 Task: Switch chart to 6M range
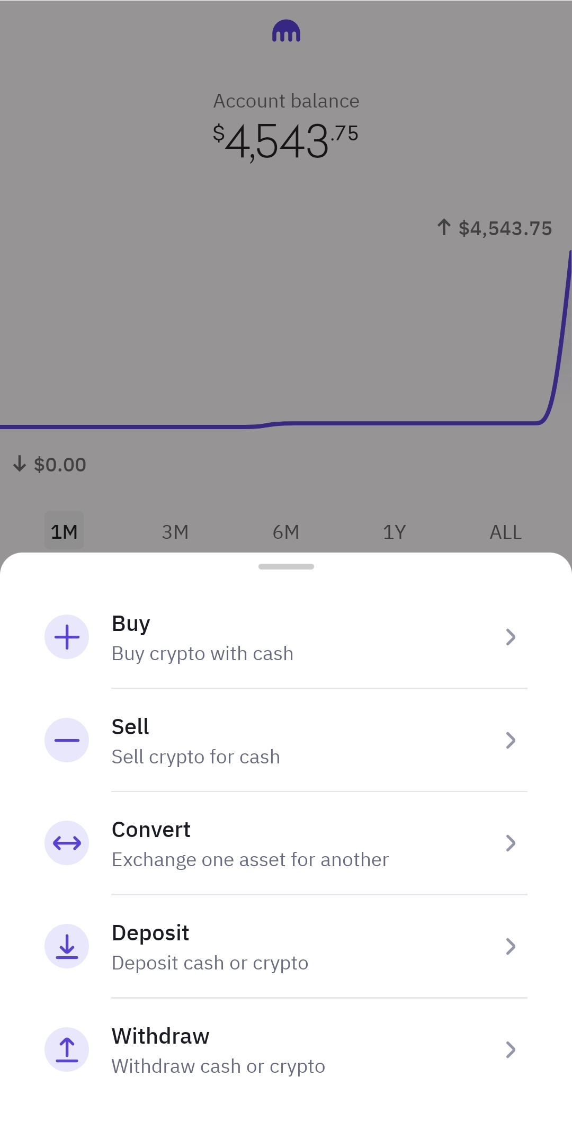coord(286,531)
